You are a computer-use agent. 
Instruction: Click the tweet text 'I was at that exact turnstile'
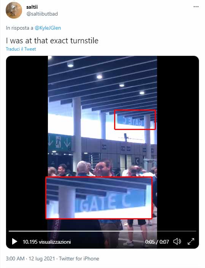tap(52, 41)
